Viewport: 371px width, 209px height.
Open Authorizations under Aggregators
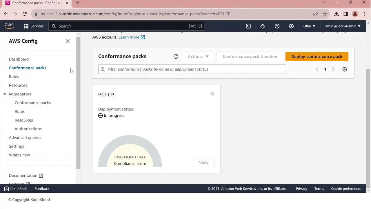(28, 129)
